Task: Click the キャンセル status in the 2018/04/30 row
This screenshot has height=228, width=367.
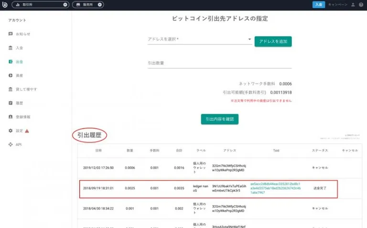Action: 320,208
